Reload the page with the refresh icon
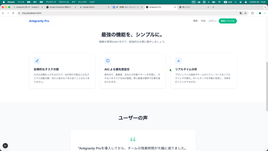 click(13, 13)
